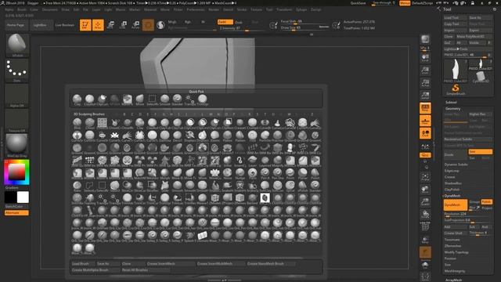Toggle Draw mode button
Screen dimensions: 501x282
(x=98, y=25)
